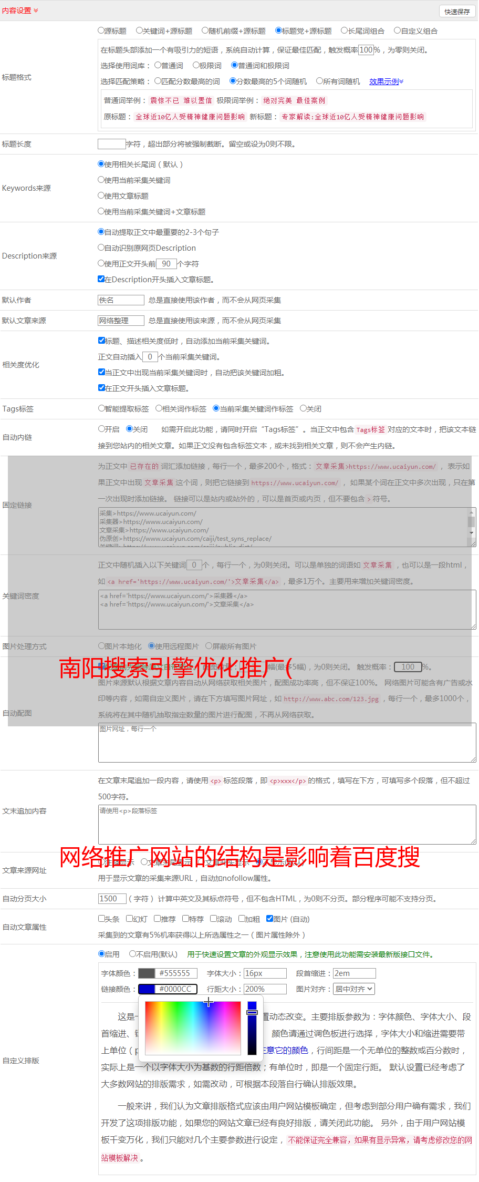Click the 图片网址 textarea in 自动配图

point(287,743)
